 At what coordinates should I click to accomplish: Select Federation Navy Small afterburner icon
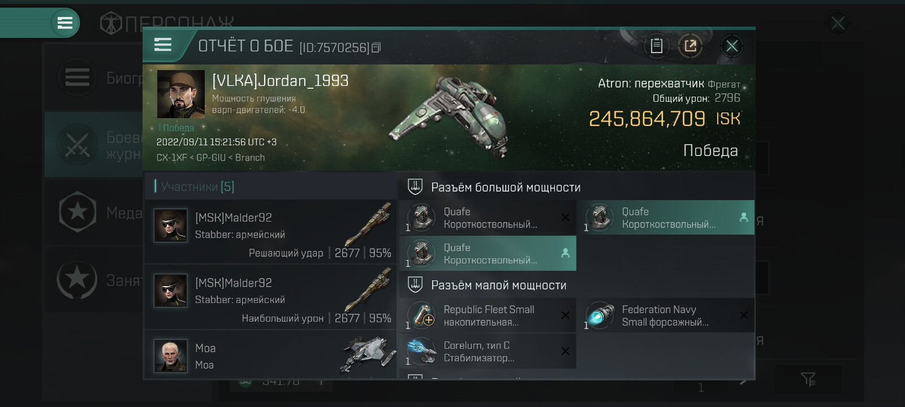click(x=600, y=315)
